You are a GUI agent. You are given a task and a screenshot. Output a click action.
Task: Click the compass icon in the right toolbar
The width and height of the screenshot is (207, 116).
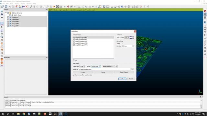click(x=205, y=28)
